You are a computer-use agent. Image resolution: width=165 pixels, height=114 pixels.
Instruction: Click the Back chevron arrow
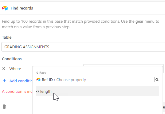pyautogui.click(x=37, y=73)
